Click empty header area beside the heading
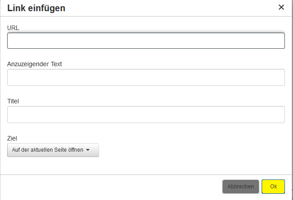This screenshot has width=293, height=200. pos(170,8)
